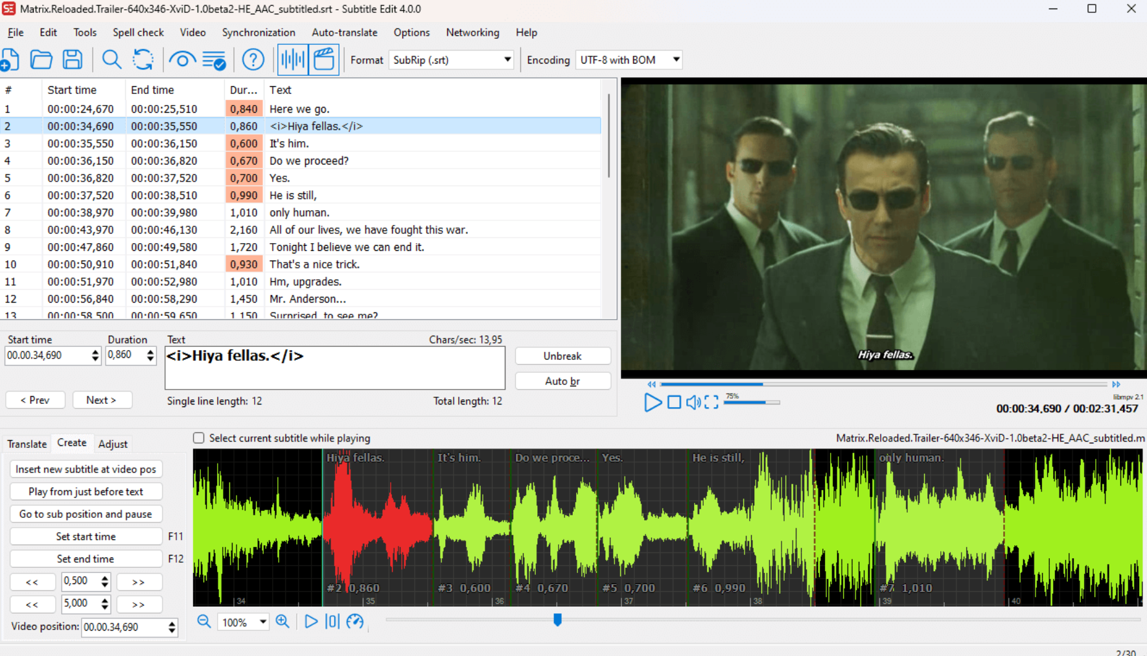Run spell check from the toolbar
Image resolution: width=1147 pixels, height=656 pixels.
(x=214, y=59)
